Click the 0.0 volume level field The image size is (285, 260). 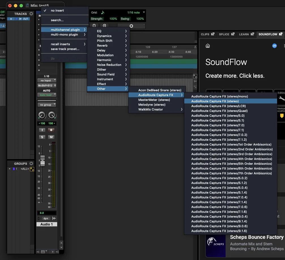point(47,213)
